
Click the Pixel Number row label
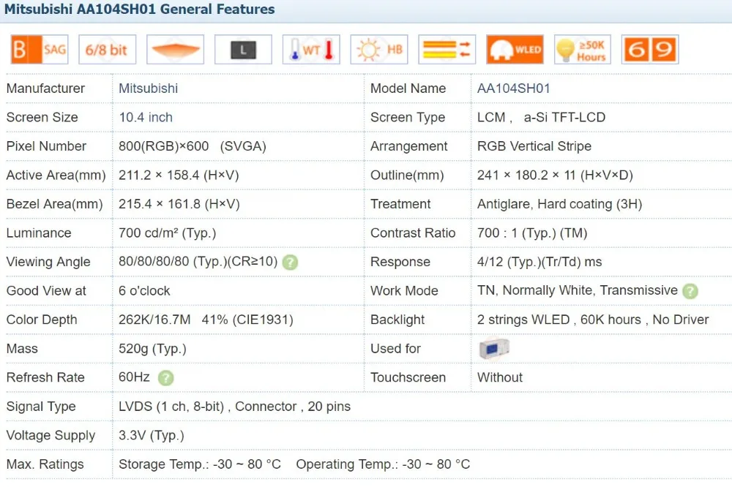pyautogui.click(x=46, y=146)
